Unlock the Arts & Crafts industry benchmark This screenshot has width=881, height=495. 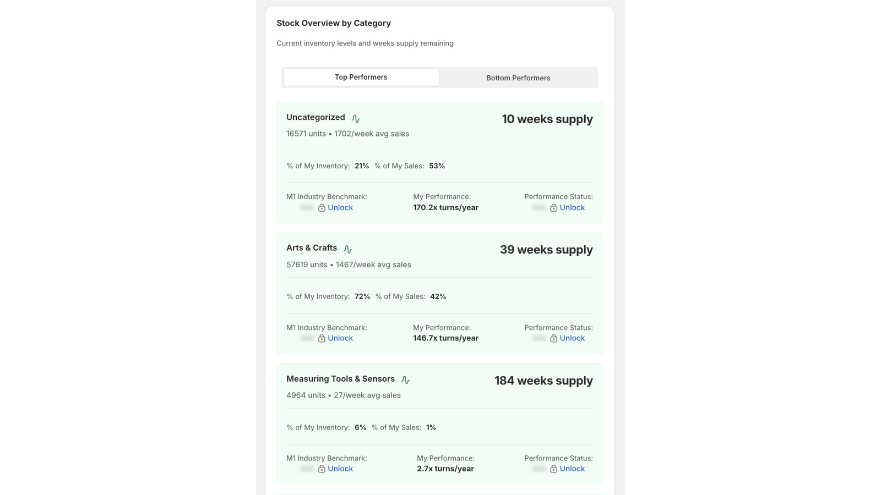340,338
